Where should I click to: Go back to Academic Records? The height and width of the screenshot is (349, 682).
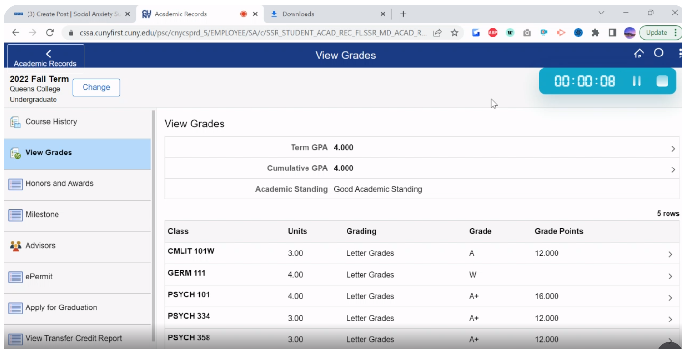click(x=45, y=56)
